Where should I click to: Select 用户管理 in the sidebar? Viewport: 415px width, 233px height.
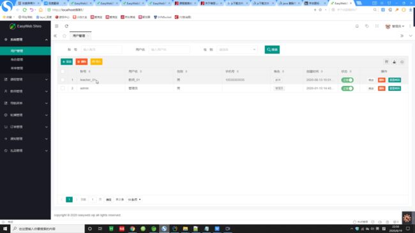click(26, 51)
